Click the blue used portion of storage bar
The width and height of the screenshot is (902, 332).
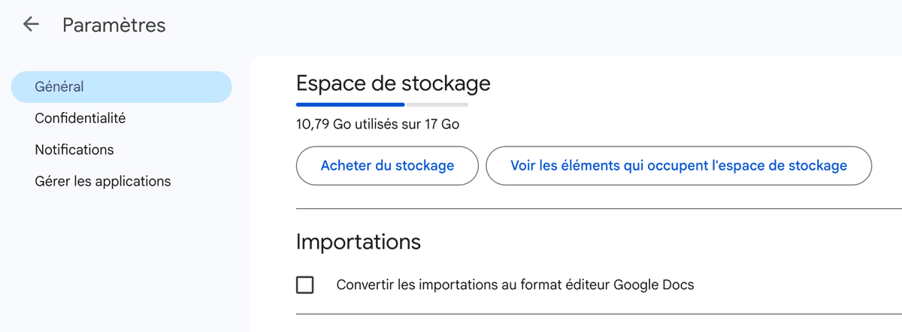pos(350,104)
